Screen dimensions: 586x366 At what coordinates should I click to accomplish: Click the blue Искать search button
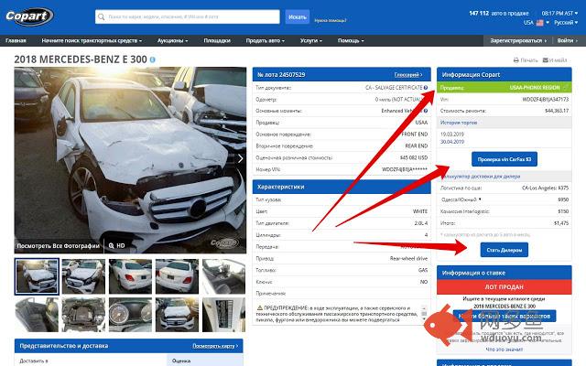tap(297, 16)
